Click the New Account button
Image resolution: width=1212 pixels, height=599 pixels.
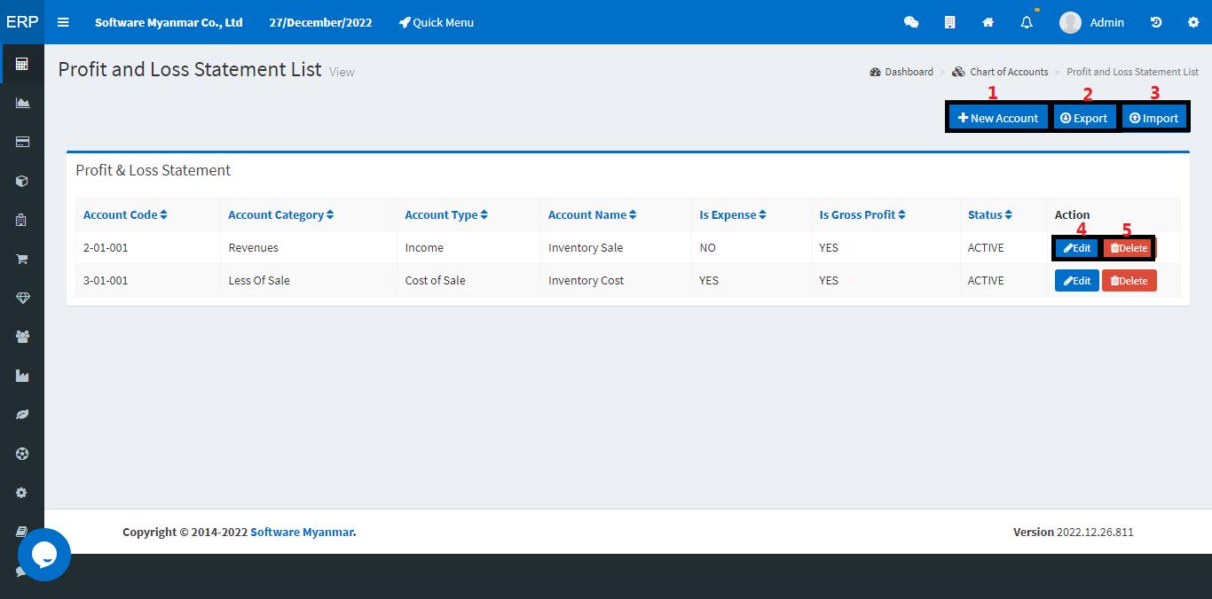tap(998, 118)
